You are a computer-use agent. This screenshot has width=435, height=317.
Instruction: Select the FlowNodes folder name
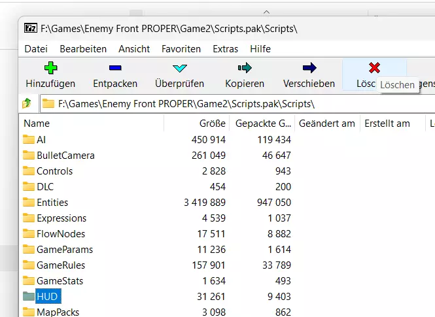(61, 234)
